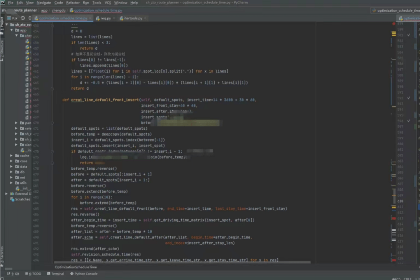Open the Navigate menu
The height and width of the screenshot is (280, 420).
44,3
